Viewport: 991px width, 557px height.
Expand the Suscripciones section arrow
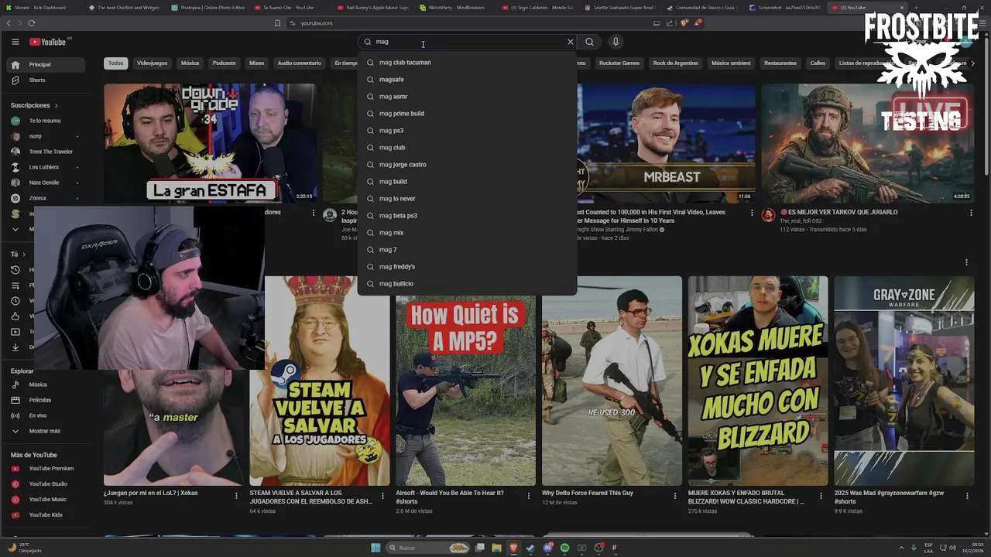56,105
